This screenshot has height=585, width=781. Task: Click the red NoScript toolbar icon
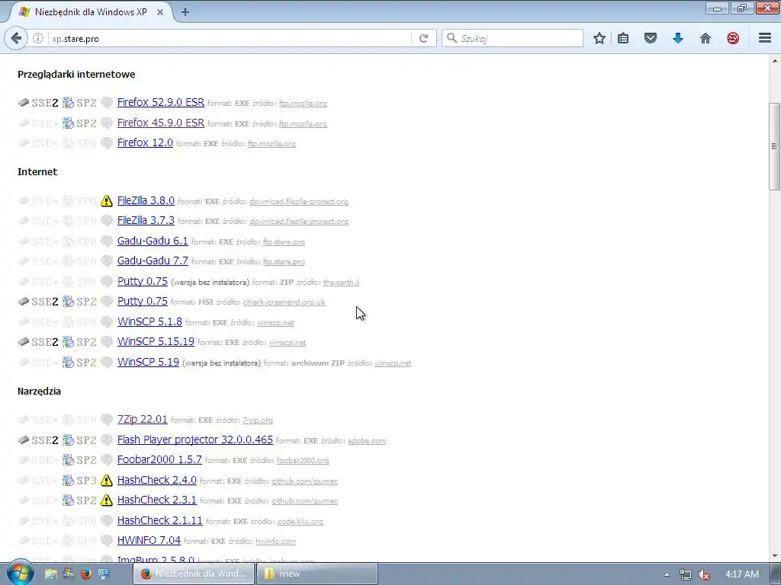(733, 38)
